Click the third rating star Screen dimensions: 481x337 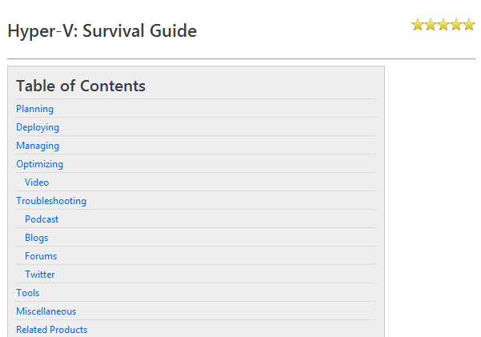pos(443,25)
